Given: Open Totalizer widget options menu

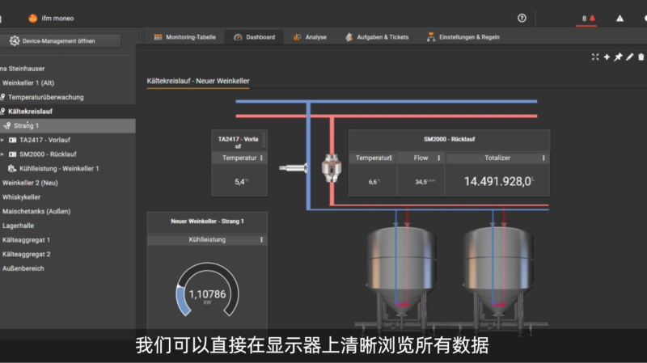Looking at the screenshot, I should point(543,158).
